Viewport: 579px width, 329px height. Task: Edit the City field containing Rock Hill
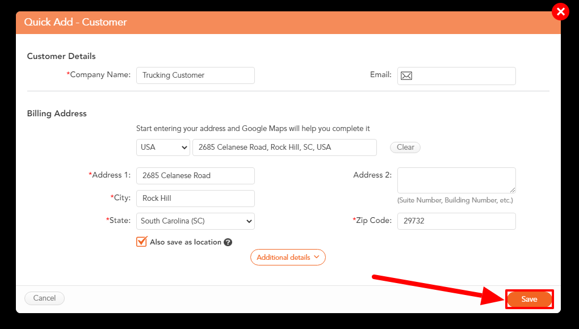pos(195,199)
